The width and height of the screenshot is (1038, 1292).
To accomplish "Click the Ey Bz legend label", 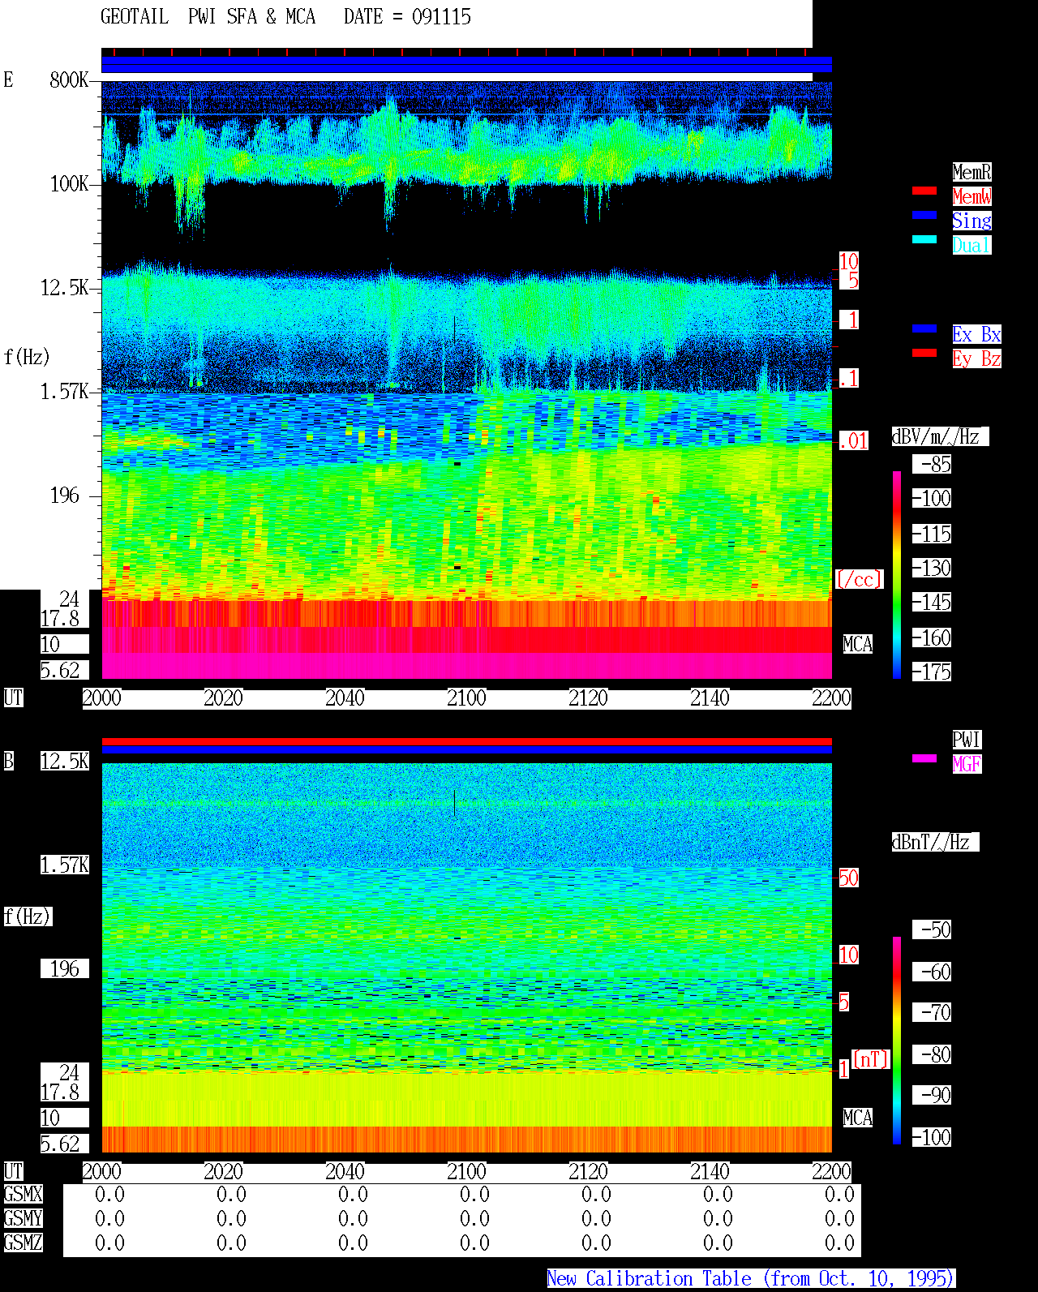I will [x=976, y=358].
